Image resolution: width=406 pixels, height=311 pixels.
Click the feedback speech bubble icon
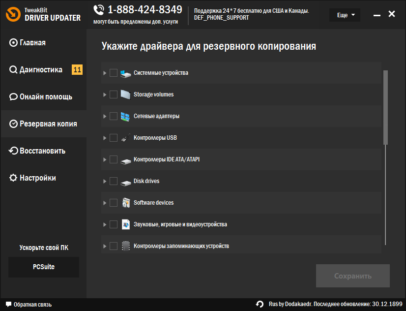(x=8, y=304)
